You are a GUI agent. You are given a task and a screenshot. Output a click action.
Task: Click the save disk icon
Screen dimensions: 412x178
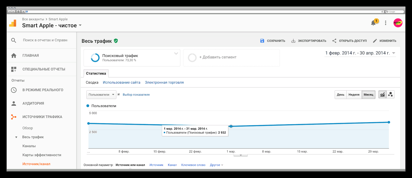(262, 41)
